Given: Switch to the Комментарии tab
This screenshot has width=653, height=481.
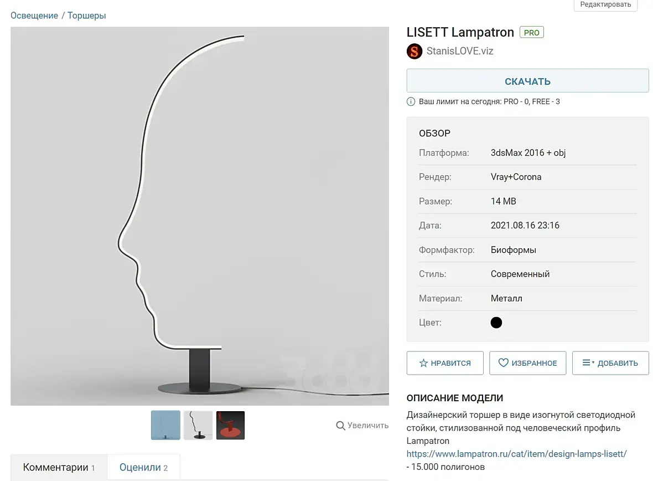Looking at the screenshot, I should 59,467.
